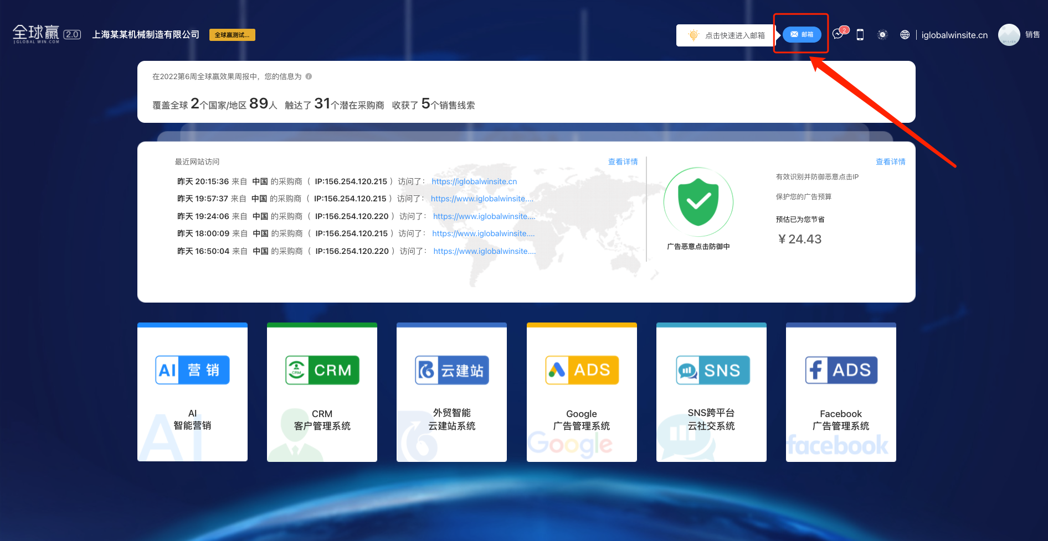This screenshot has width=1048, height=541.
Task: Open the iglobalwinsite.cn site link in header
Action: (x=954, y=35)
